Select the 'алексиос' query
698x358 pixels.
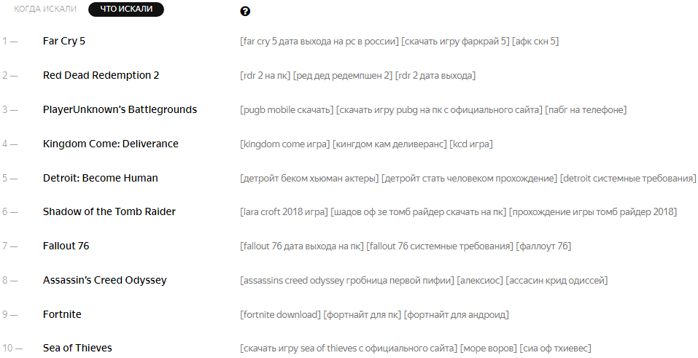(x=480, y=281)
